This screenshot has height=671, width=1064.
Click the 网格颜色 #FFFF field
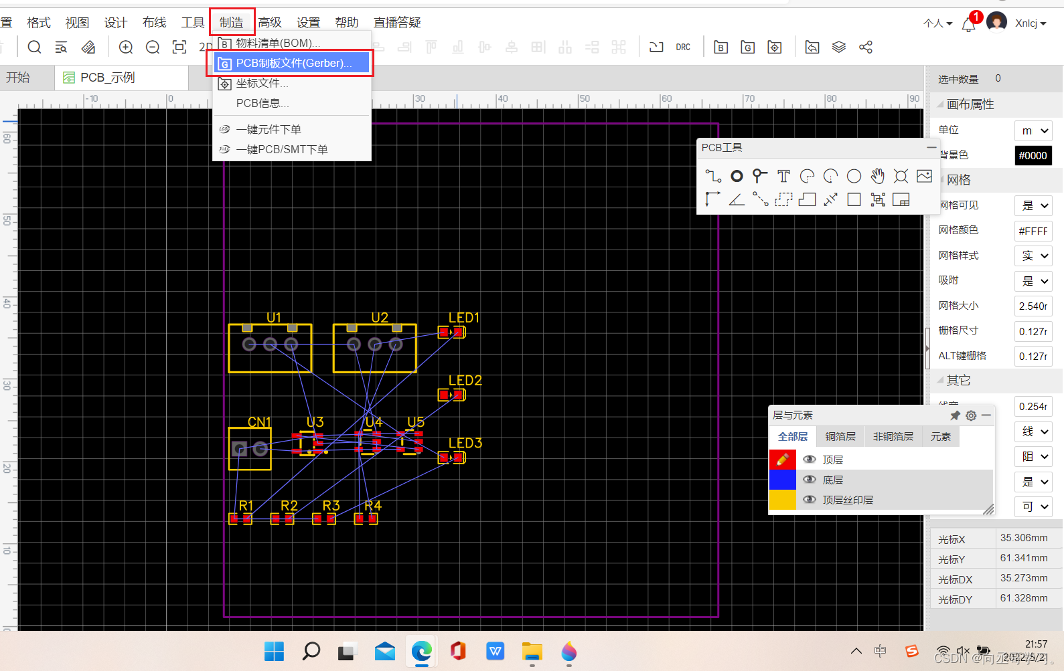point(1033,231)
